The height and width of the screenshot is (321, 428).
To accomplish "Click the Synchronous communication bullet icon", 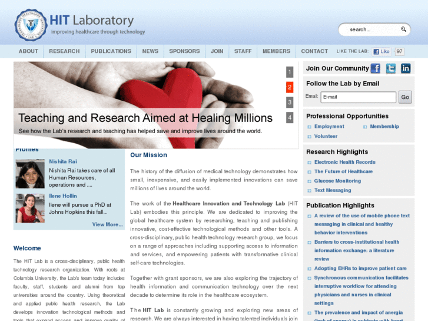I will (309, 279).
